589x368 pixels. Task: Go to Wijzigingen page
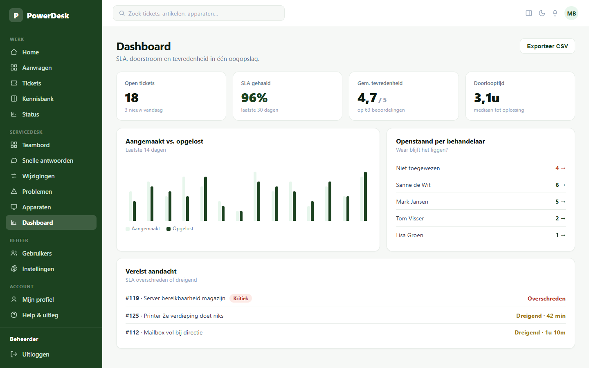(x=51, y=176)
